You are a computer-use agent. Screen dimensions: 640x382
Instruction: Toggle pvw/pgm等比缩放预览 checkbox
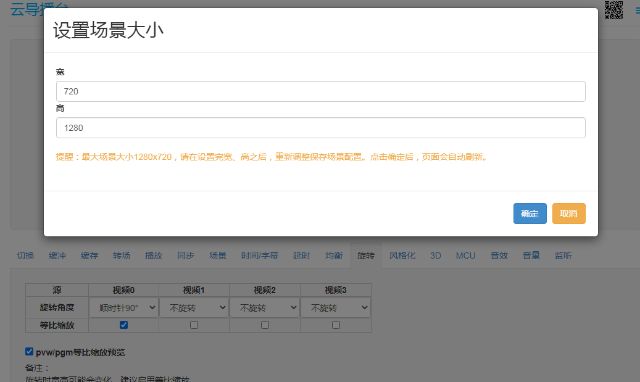pos(30,351)
